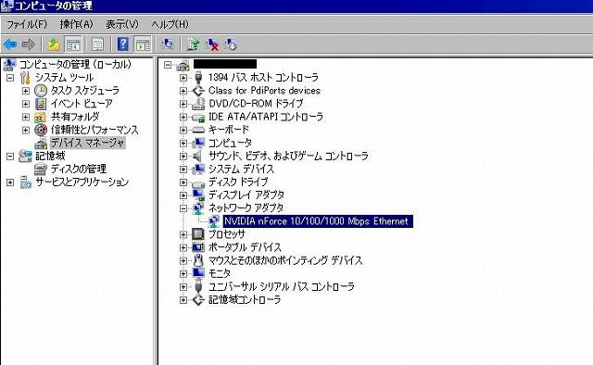Image resolution: width=593 pixels, height=365 pixels.
Task: Select サウンド、ビデオ、およびゲーム コントローラ
Action: pos(288,156)
